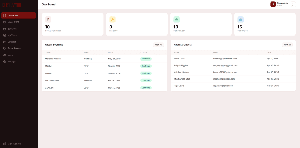Click the Robin Lopez contact name
This screenshot has height=148, width=300.
point(180,59)
